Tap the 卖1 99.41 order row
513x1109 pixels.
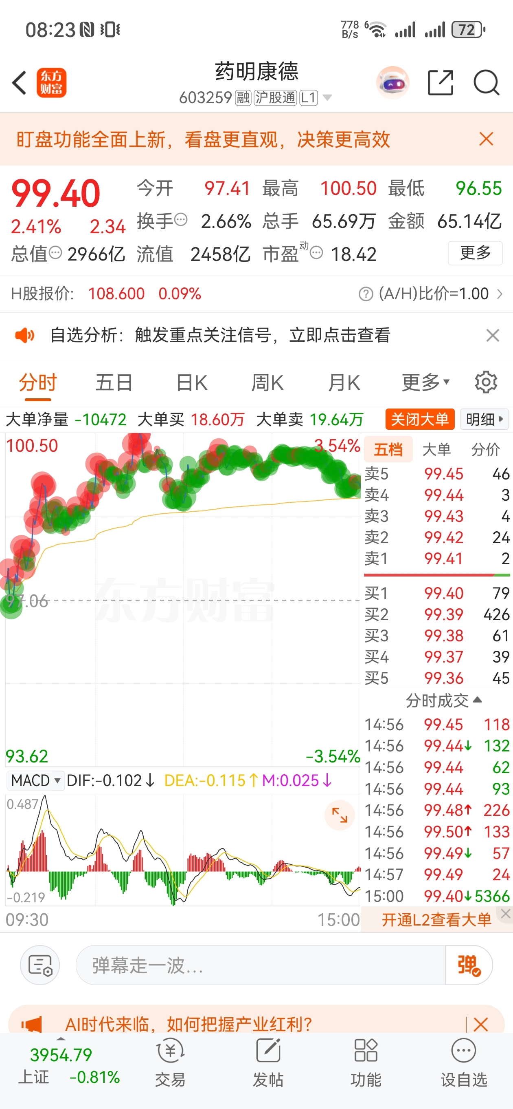point(437,559)
